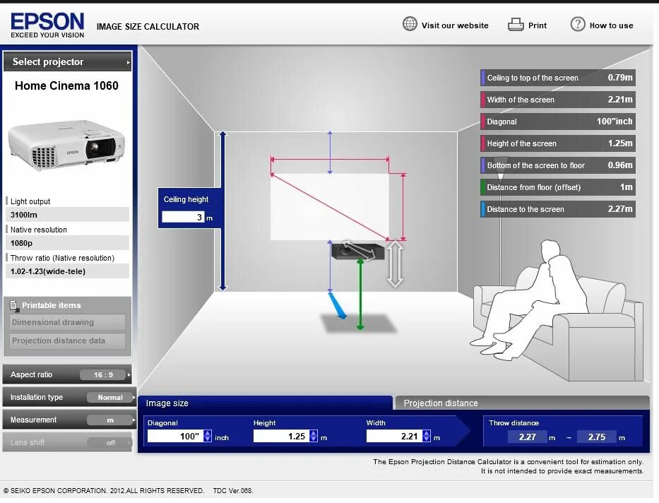Click the white diagonal projector move arrow

click(x=359, y=249)
